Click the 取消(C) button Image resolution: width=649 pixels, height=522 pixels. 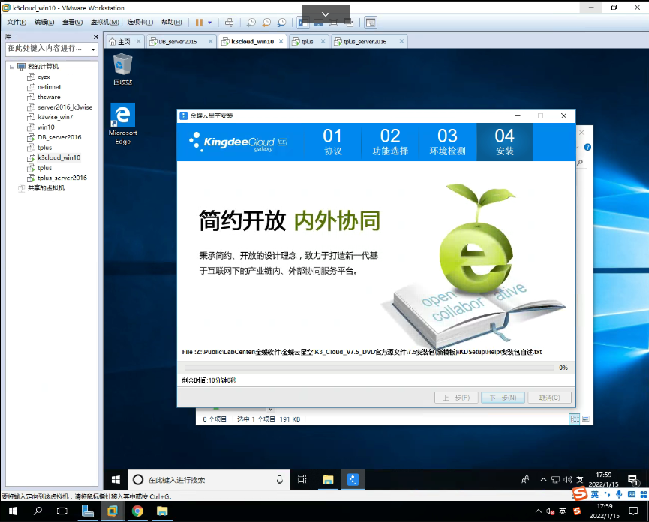click(x=550, y=397)
